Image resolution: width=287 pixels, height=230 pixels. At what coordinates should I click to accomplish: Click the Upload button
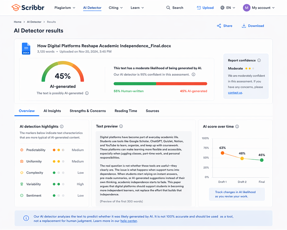point(205,8)
